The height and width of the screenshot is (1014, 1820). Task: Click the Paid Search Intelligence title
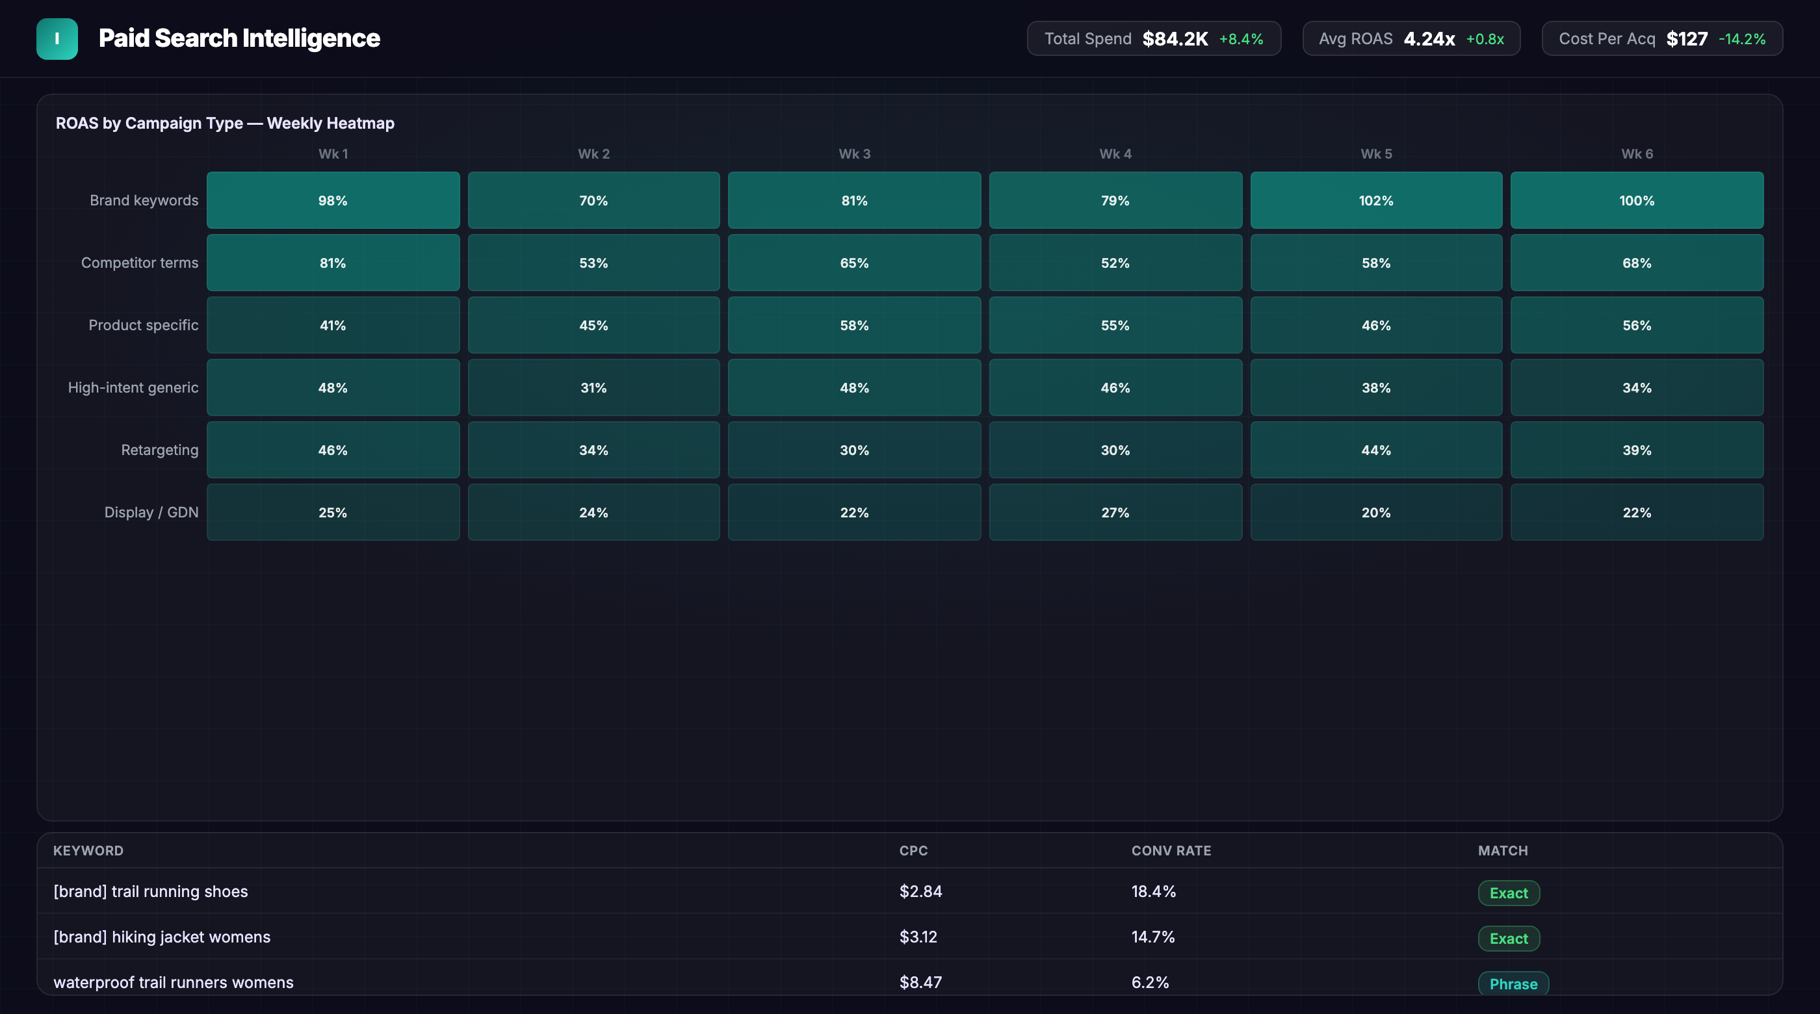(x=239, y=38)
